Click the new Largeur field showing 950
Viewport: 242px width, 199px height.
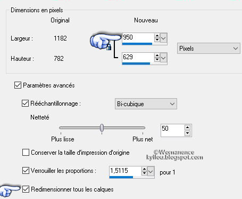138,37
